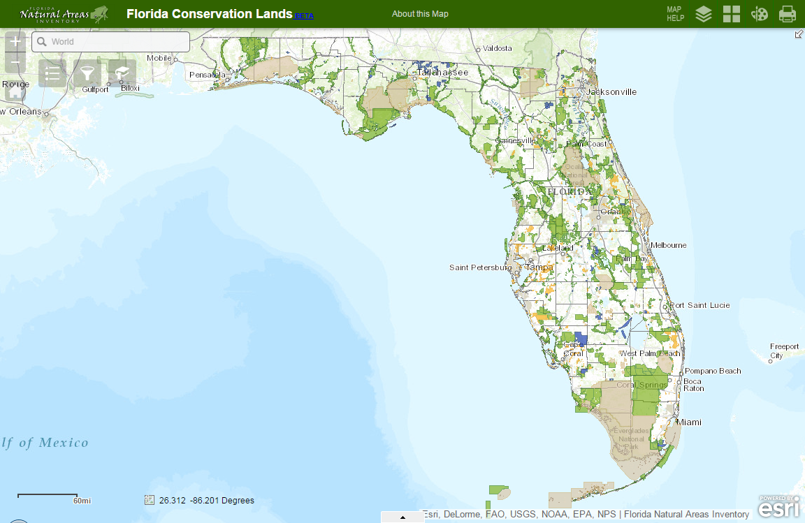Click the pencil icon in the top-right corner

point(799,34)
